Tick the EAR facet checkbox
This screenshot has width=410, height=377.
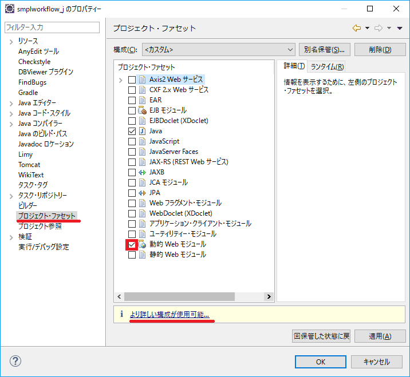(x=132, y=100)
